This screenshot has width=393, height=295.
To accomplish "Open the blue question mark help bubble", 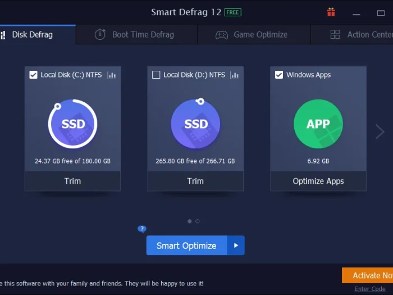I will [142, 229].
